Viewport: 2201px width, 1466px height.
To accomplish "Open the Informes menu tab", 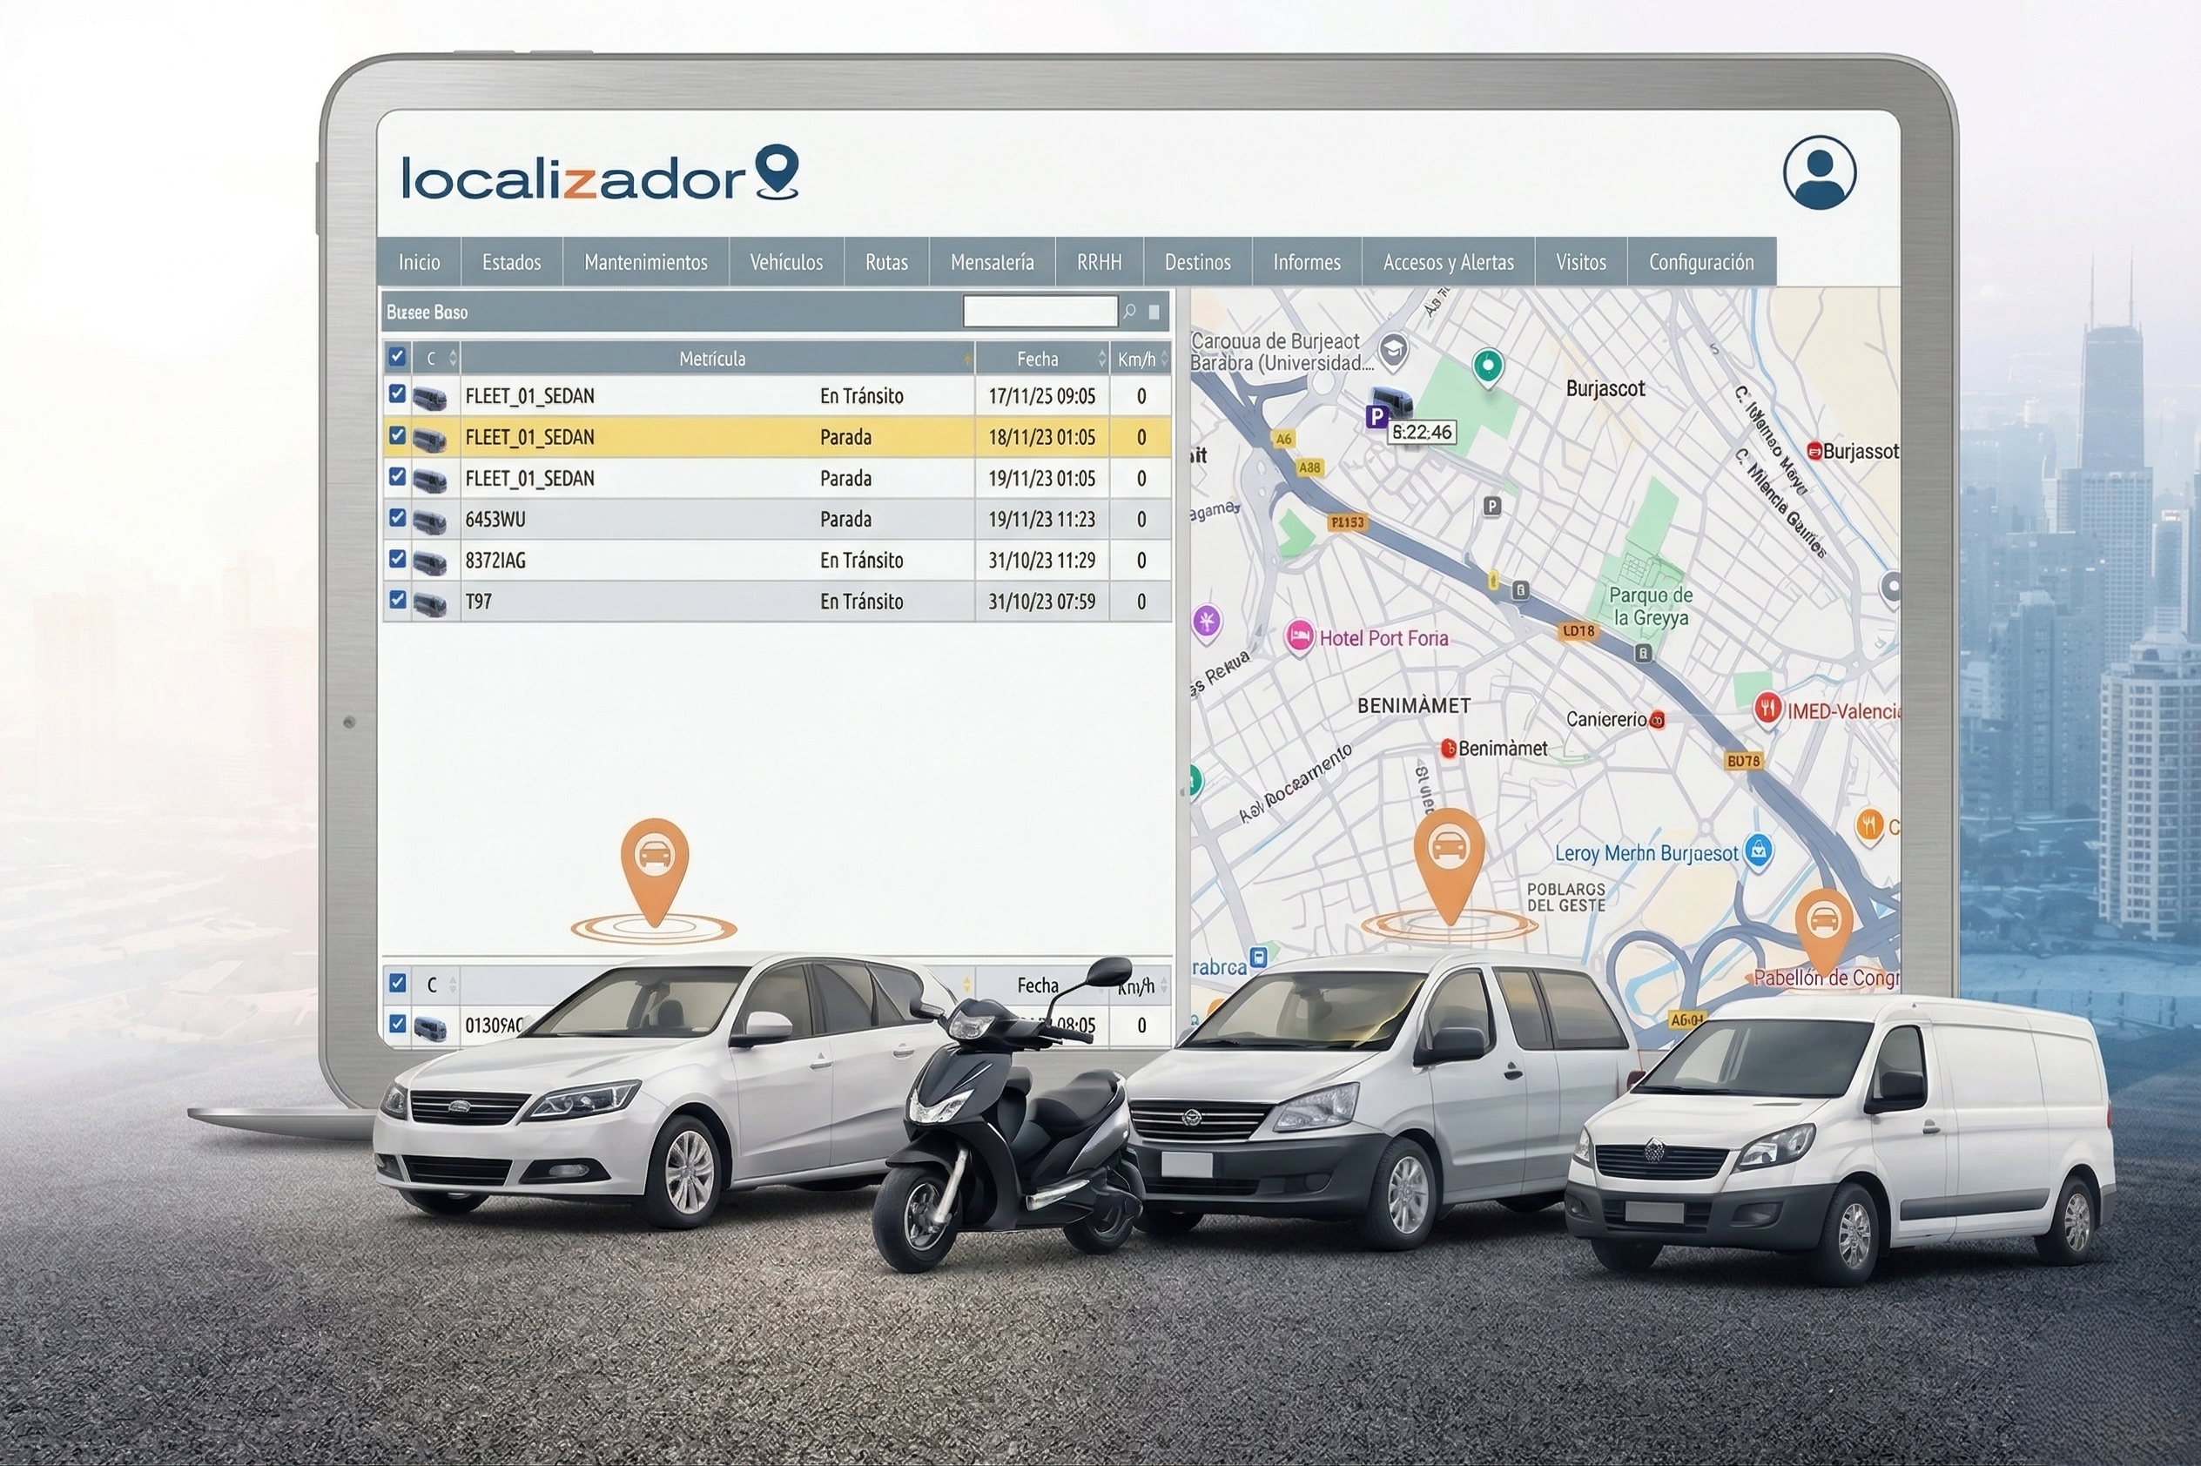I will point(1306,262).
